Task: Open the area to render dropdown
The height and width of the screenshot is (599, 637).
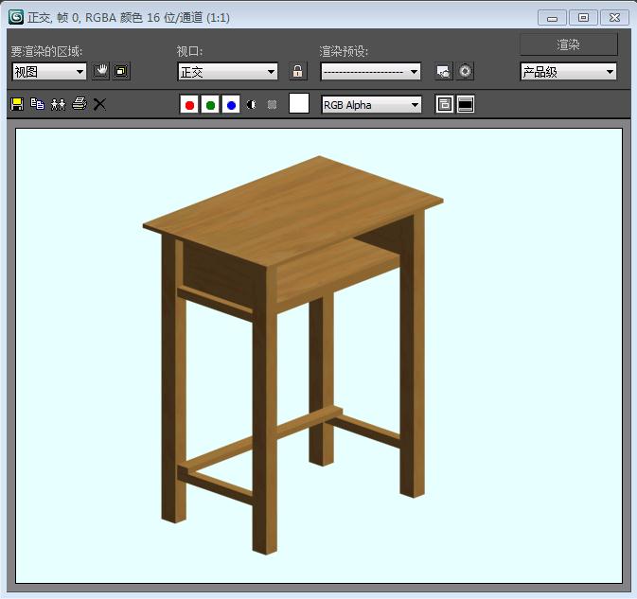Action: (49, 72)
